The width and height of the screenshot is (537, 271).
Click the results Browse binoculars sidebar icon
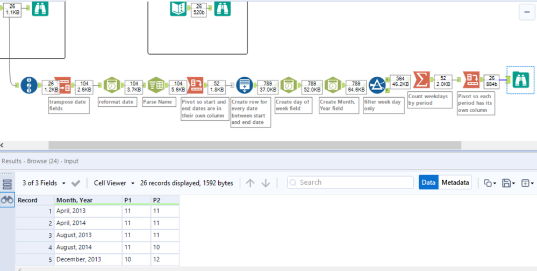7,200
